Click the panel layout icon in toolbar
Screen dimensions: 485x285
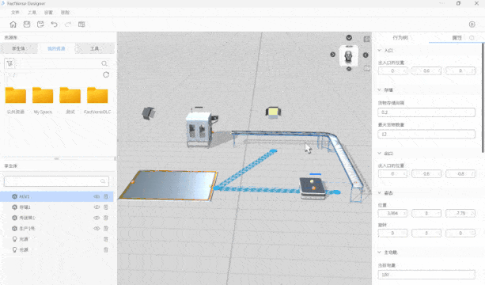click(81, 25)
